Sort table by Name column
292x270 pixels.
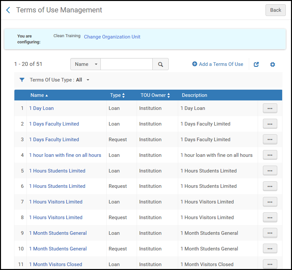tap(39, 95)
